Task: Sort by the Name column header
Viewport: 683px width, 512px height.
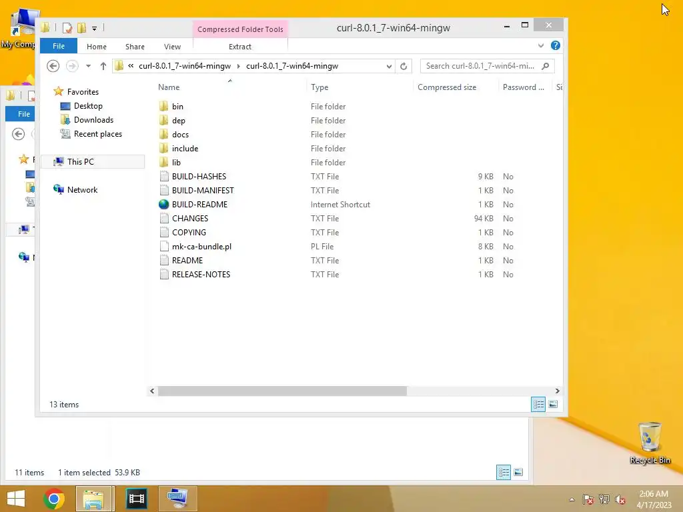Action: [x=169, y=87]
